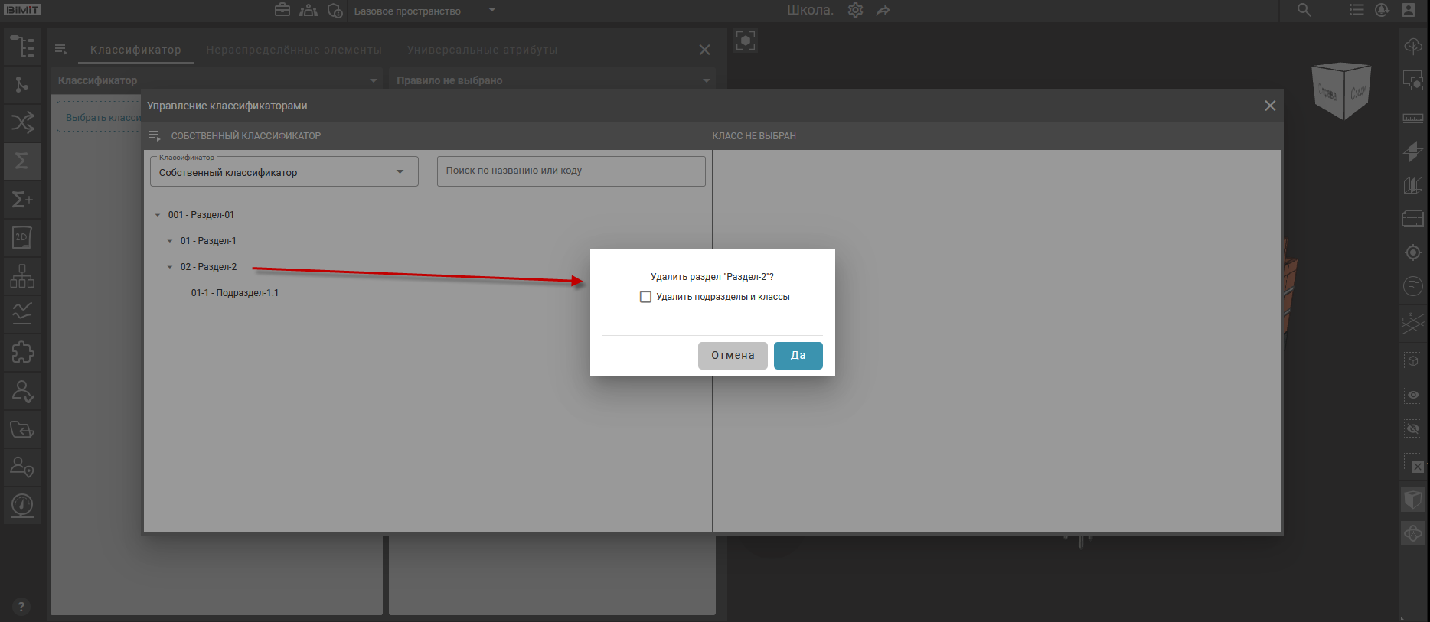The width and height of the screenshot is (1430, 622).
Task: Collapse the 02 - Раздел-2 tree node
Action: [170, 267]
